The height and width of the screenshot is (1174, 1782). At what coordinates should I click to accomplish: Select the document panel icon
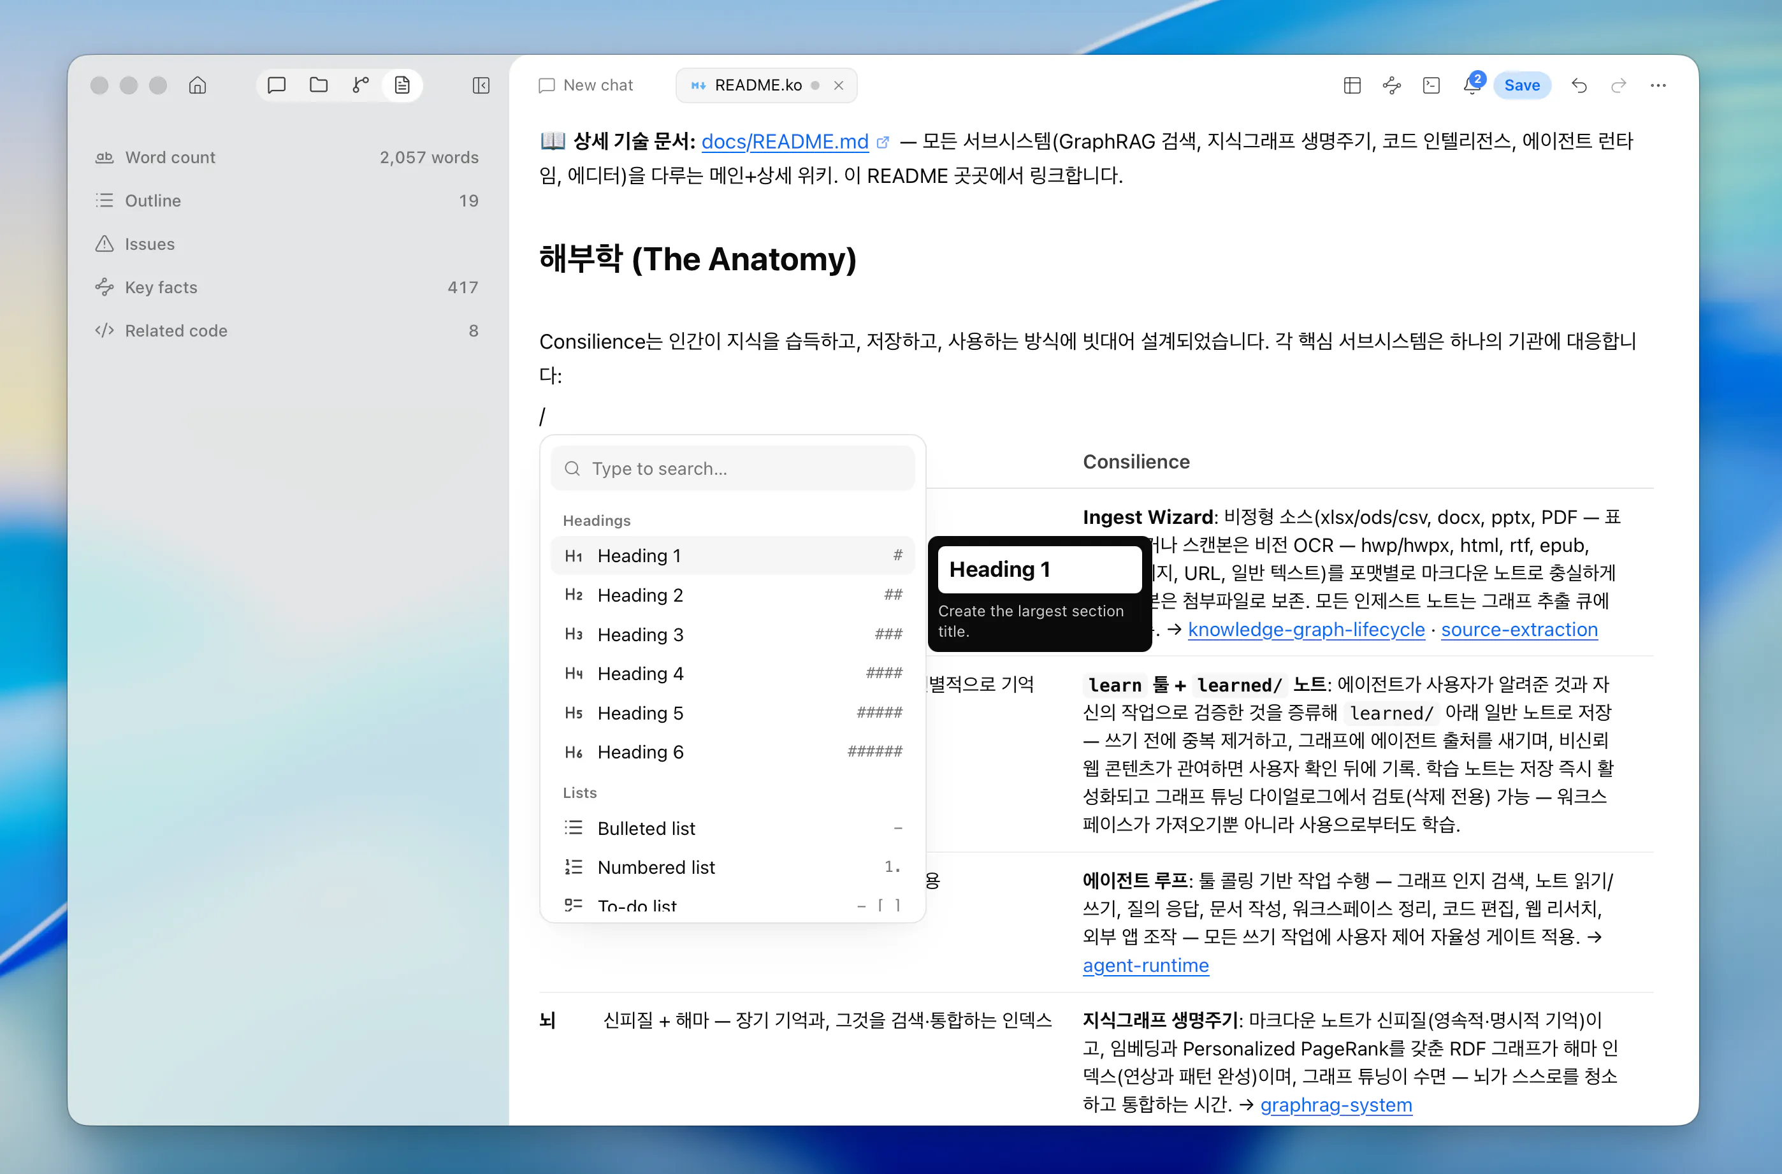point(402,85)
